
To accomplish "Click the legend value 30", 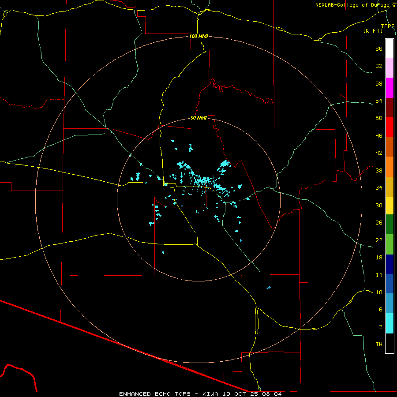I will (379, 205).
